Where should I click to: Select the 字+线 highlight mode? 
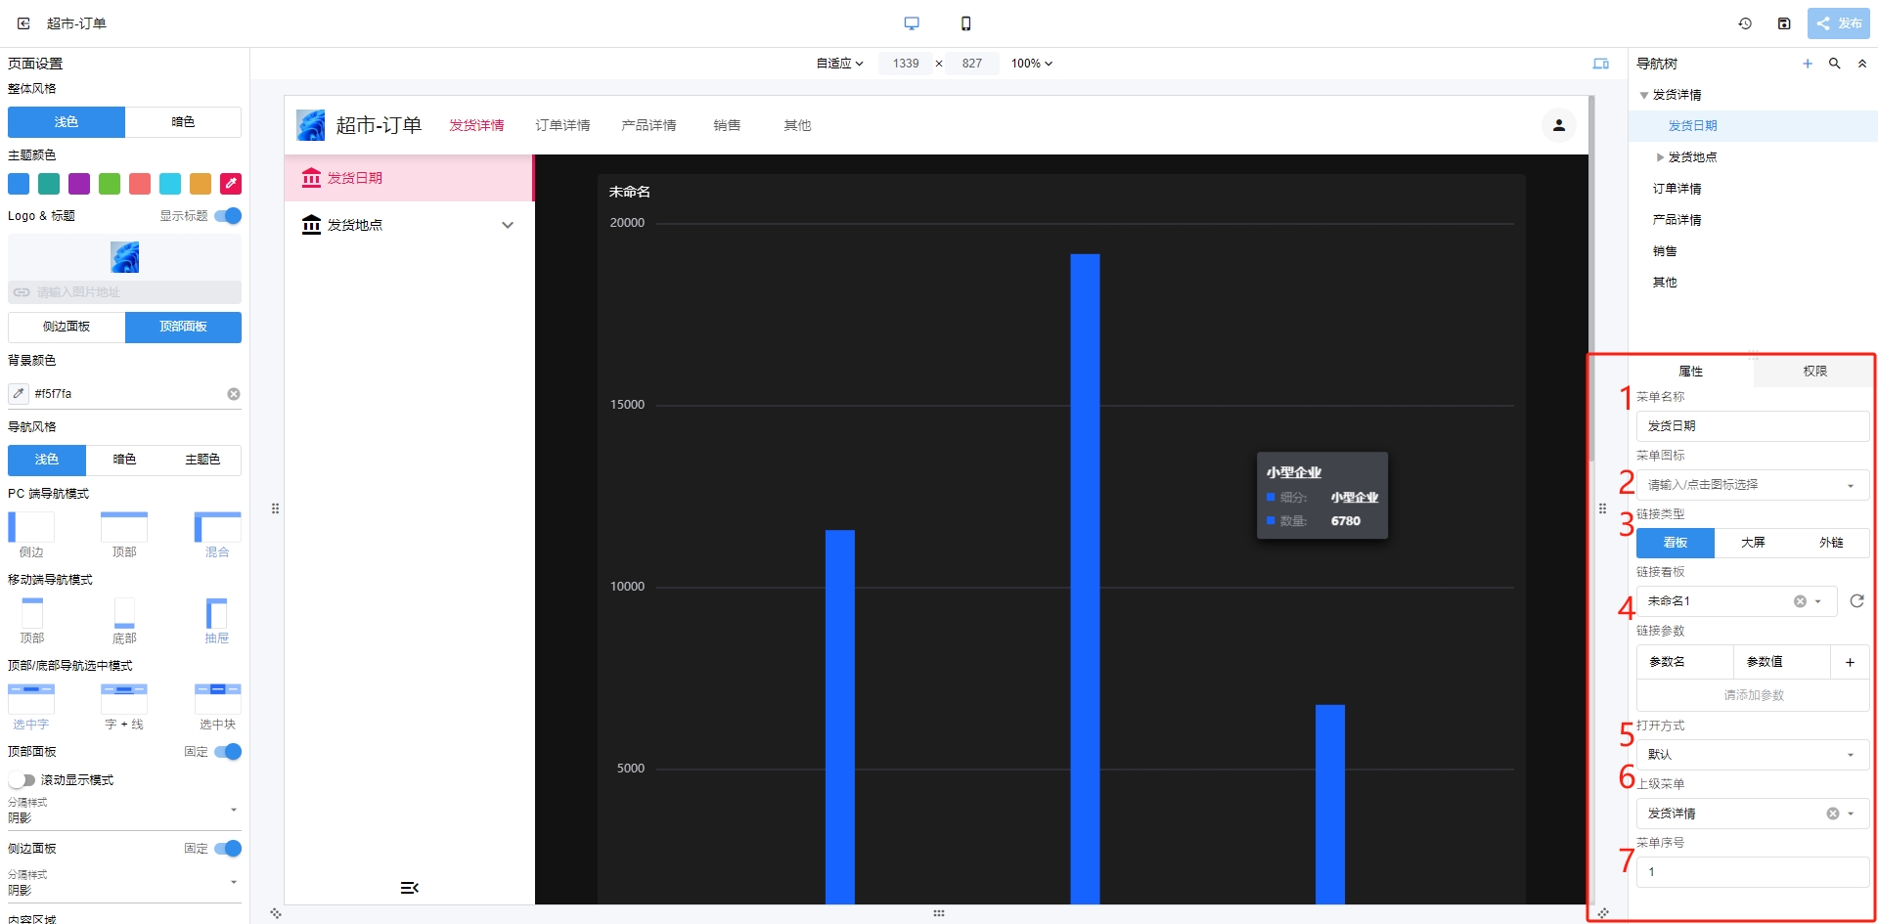tap(124, 707)
